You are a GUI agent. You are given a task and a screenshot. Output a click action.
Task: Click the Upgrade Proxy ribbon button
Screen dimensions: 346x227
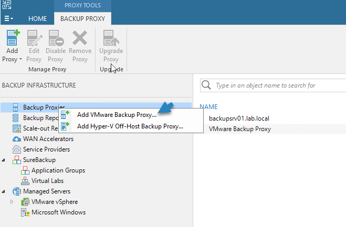(x=111, y=46)
